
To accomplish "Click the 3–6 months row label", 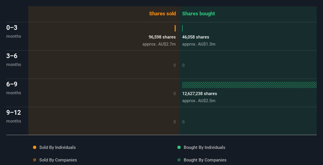I will [x=14, y=60].
